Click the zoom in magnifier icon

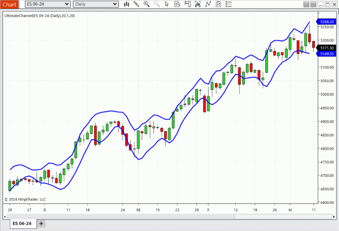(x=147, y=4)
